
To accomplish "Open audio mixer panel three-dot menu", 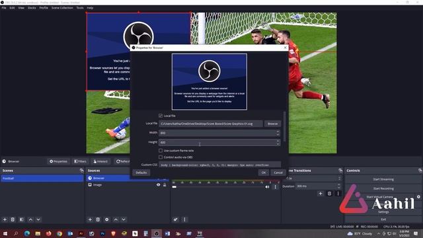I will coord(184,219).
